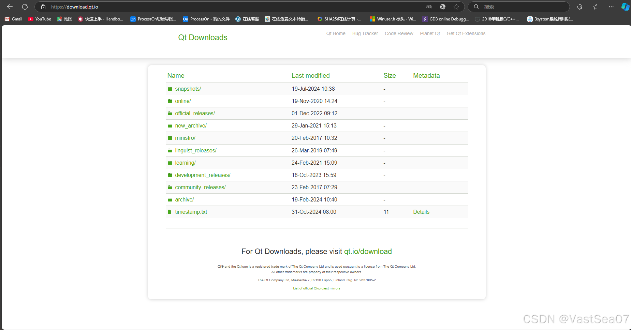Click the date 19-Feb-2024 10:40
The height and width of the screenshot is (330, 631).
pos(314,199)
